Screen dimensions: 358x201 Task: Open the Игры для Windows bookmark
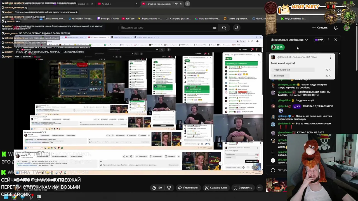[207, 19]
